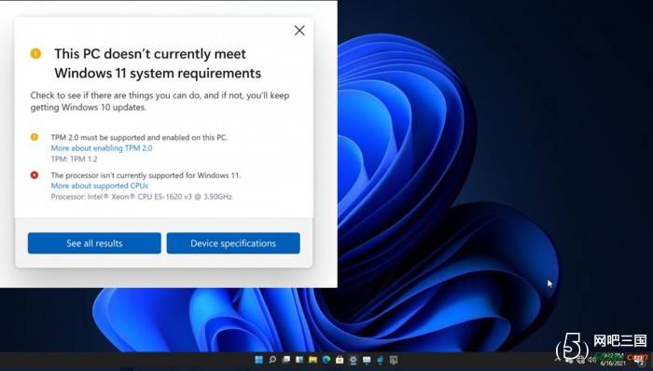The width and height of the screenshot is (653, 371).
Task: Open Task View from the taskbar
Action: (285, 360)
